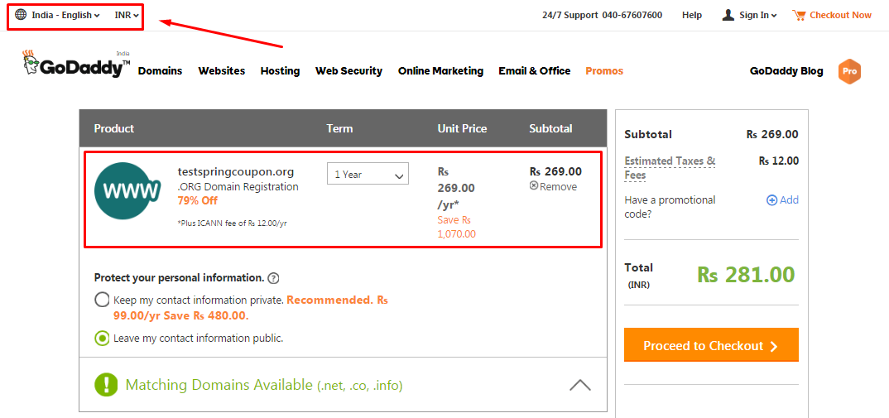Open the Hosting menu

[280, 71]
